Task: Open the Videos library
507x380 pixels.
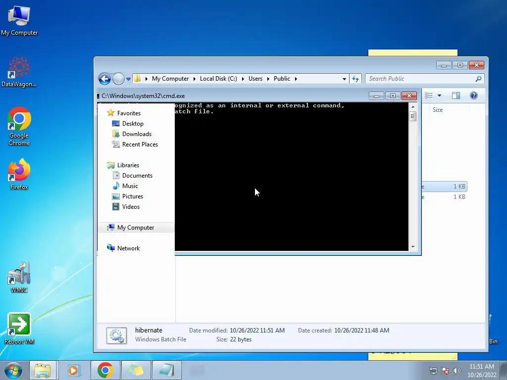Action: click(131, 206)
